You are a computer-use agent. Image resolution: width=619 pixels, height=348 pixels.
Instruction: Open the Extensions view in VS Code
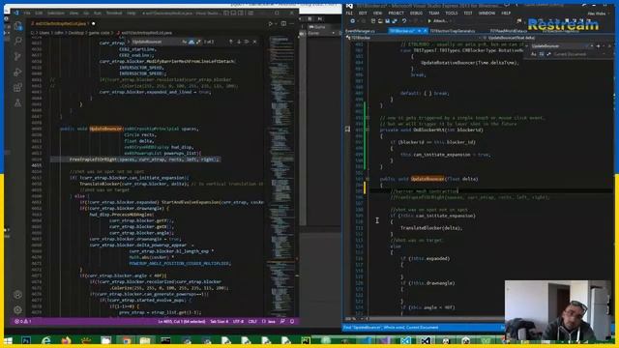pyautogui.click(x=17, y=88)
